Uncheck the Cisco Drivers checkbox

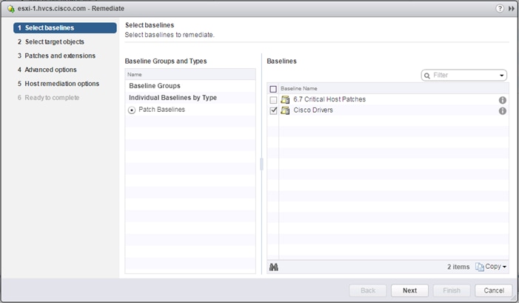(x=273, y=110)
